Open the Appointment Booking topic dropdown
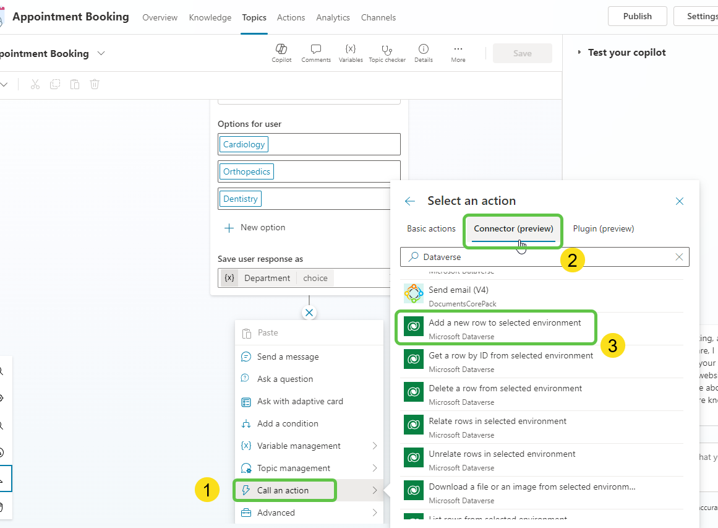Viewport: 718px width, 528px height. pyautogui.click(x=101, y=54)
